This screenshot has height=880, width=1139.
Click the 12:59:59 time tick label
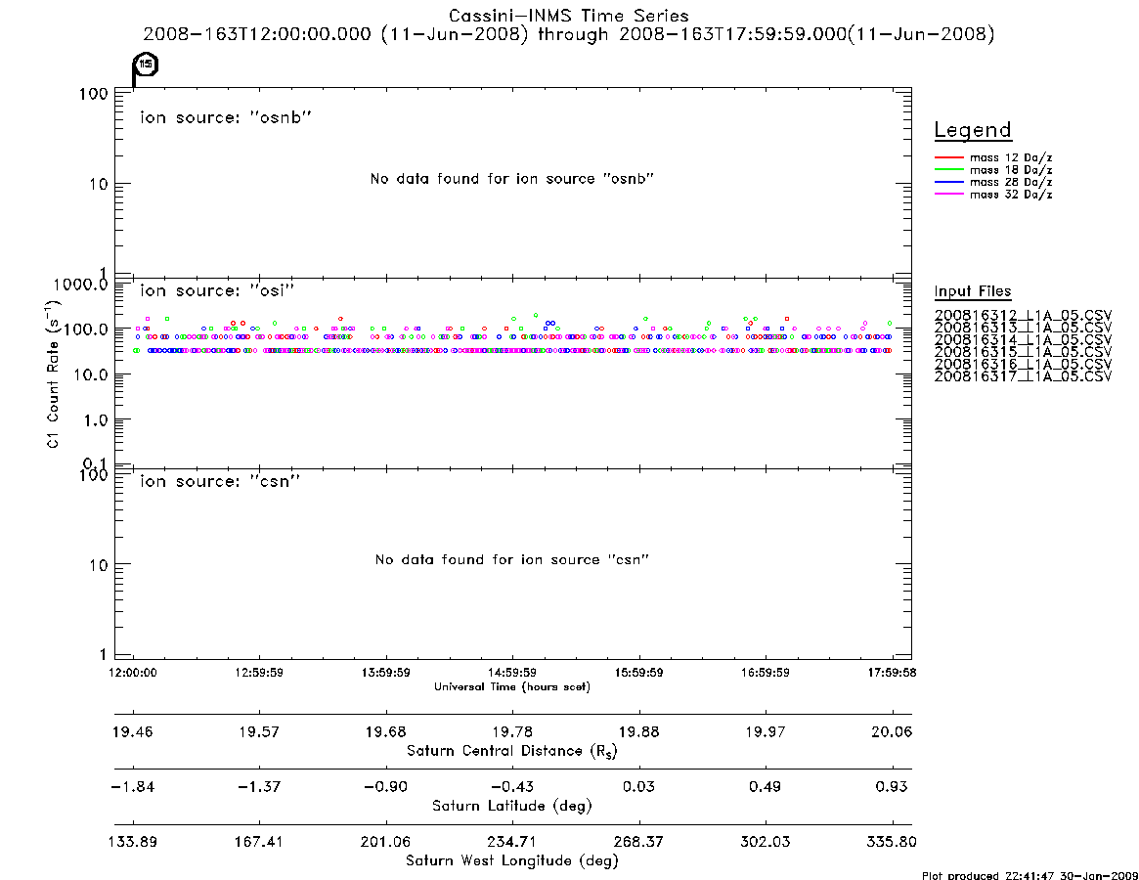point(259,673)
